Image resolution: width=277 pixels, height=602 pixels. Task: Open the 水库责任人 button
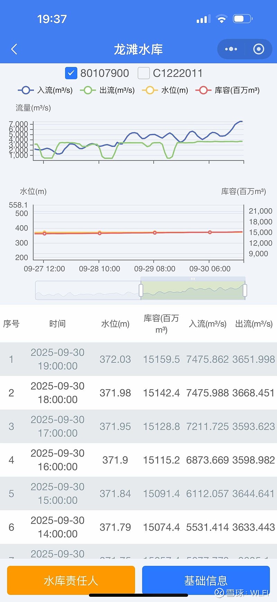point(71,580)
